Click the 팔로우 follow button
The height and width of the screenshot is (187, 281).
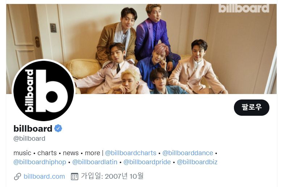click(x=251, y=107)
